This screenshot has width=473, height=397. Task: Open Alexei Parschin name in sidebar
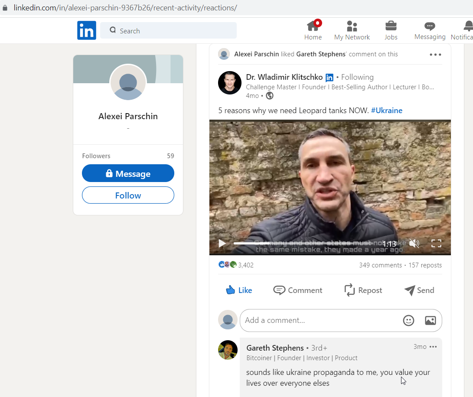[x=128, y=116]
